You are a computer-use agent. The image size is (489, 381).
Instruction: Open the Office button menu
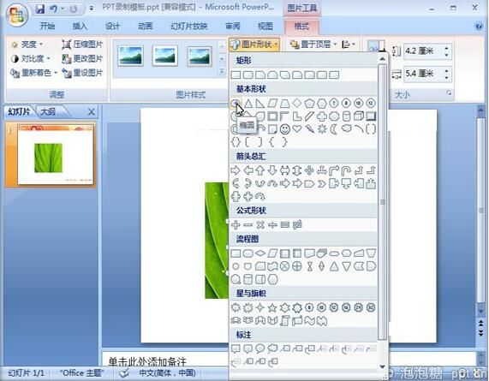(16, 15)
